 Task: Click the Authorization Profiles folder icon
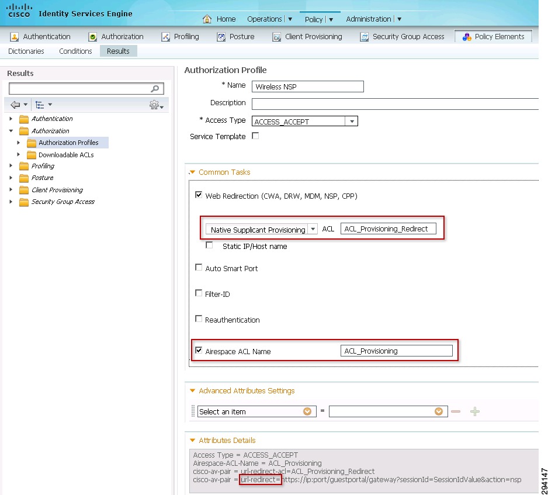32,143
